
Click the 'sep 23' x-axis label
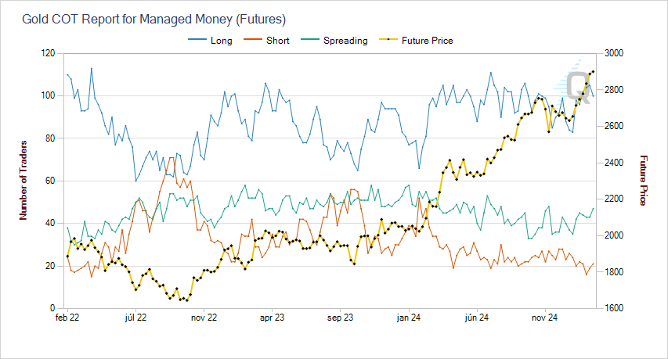point(341,318)
